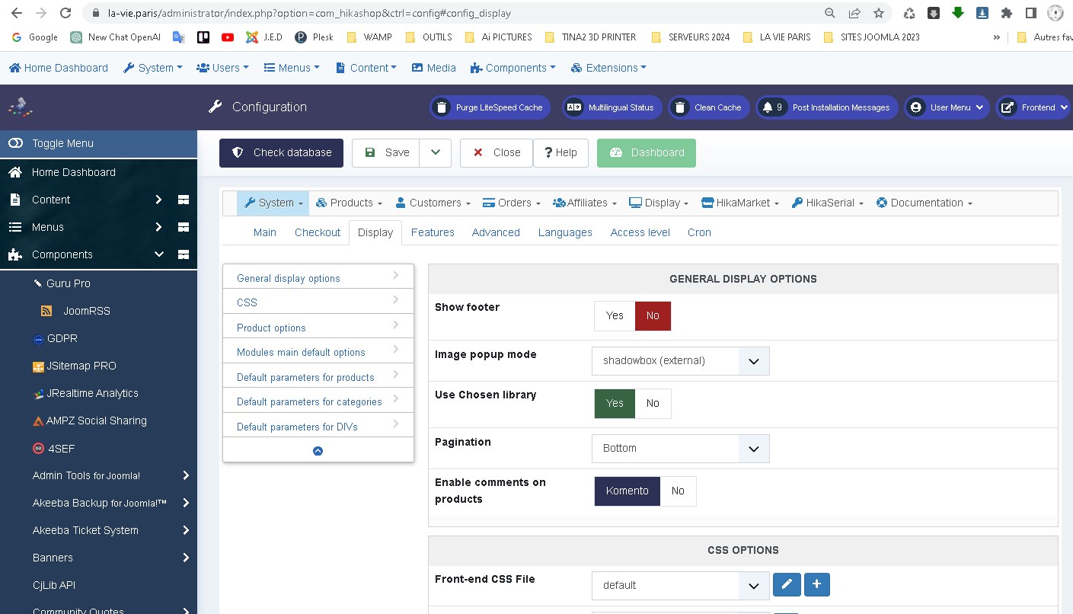Toggle the sidebar with Toggle Menu
This screenshot has height=614, width=1073.
click(99, 143)
